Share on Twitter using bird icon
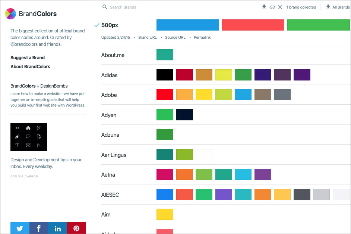351x234 pixels. [x=20, y=228]
